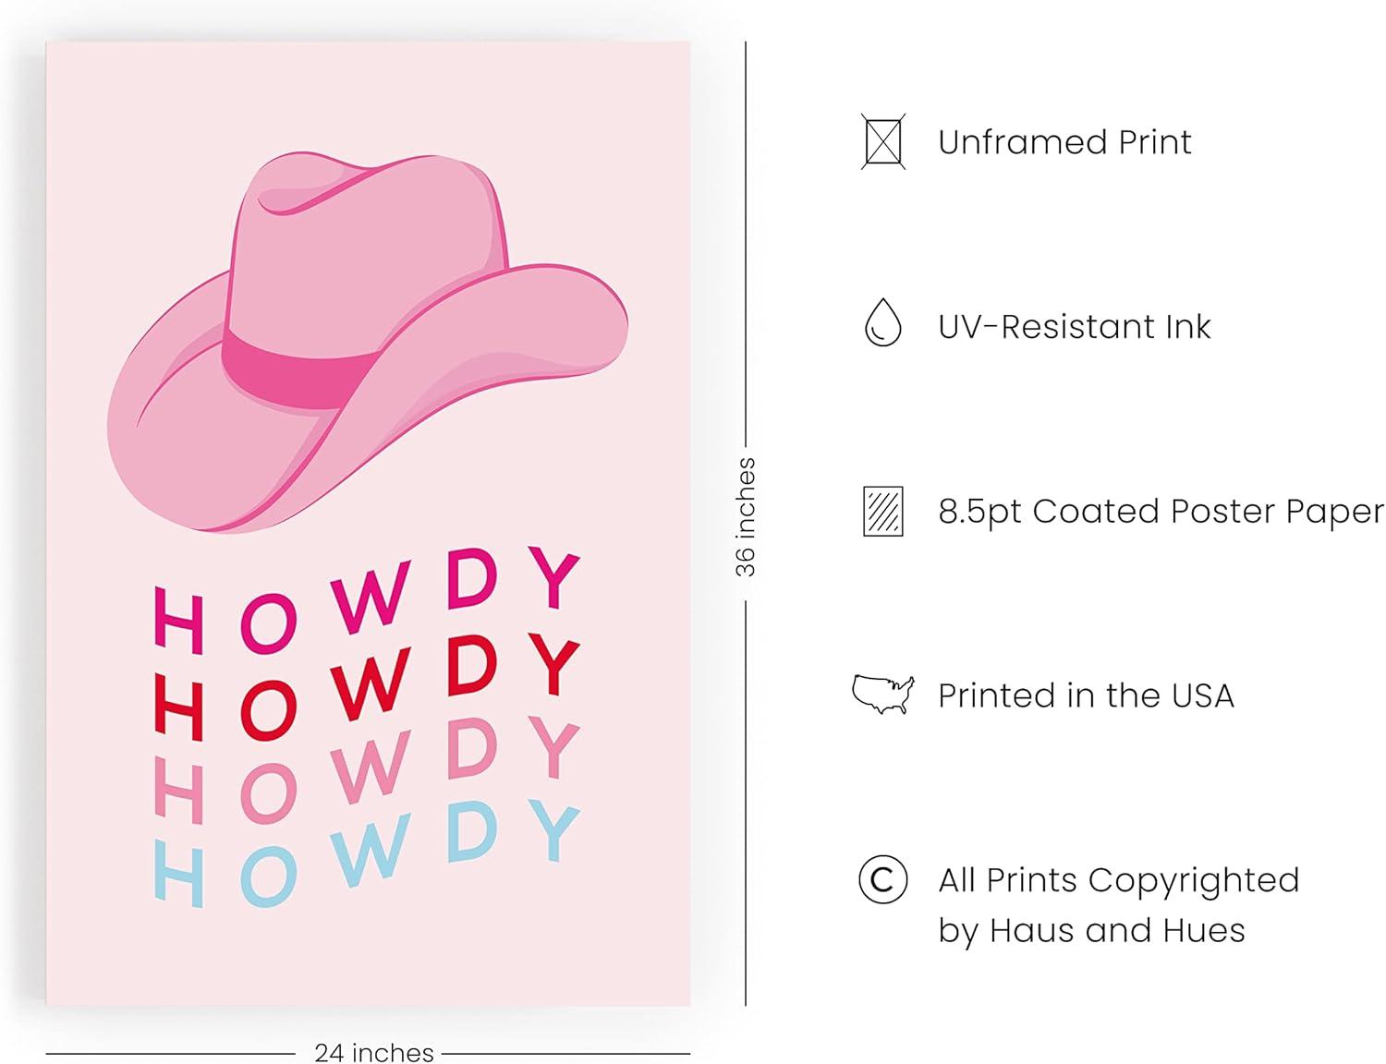Click the coated poster paper icon
Image resolution: width=1386 pixels, height=1064 pixels.
(883, 511)
